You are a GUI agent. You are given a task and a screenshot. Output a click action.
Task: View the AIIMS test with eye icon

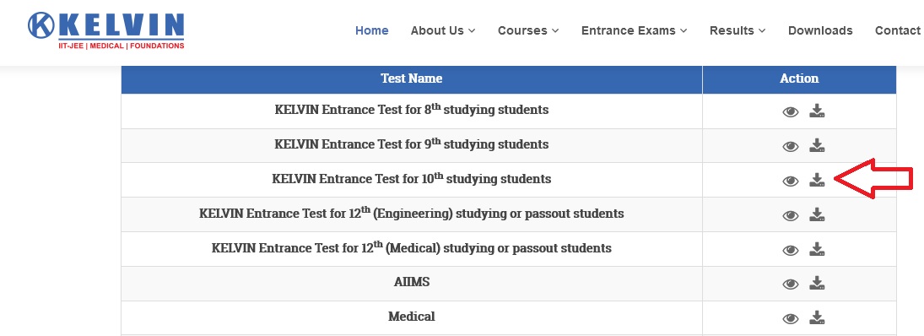790,285
